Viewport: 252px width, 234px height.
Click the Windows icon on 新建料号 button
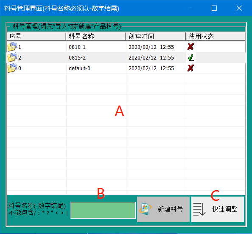coord(145,209)
